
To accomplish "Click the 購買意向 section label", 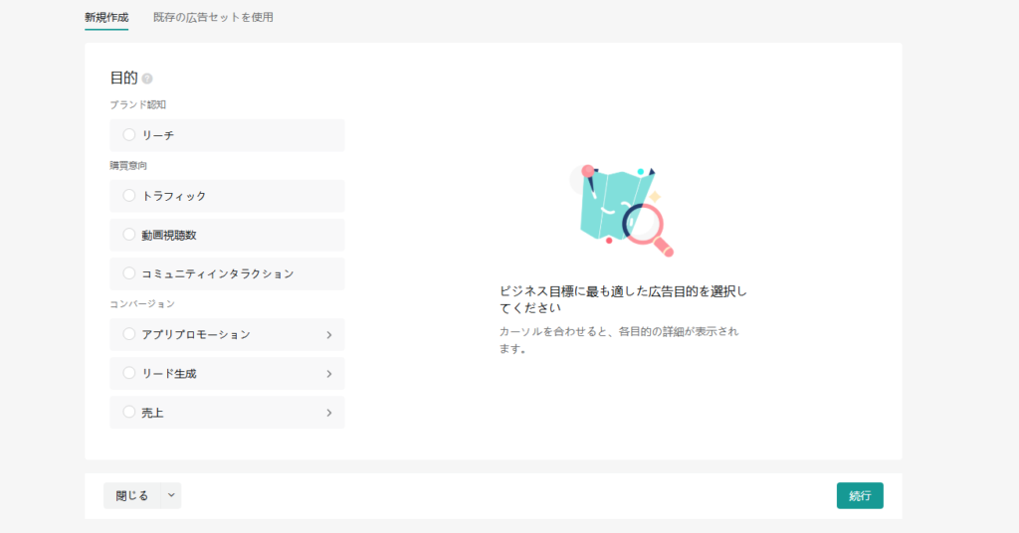I will (128, 165).
